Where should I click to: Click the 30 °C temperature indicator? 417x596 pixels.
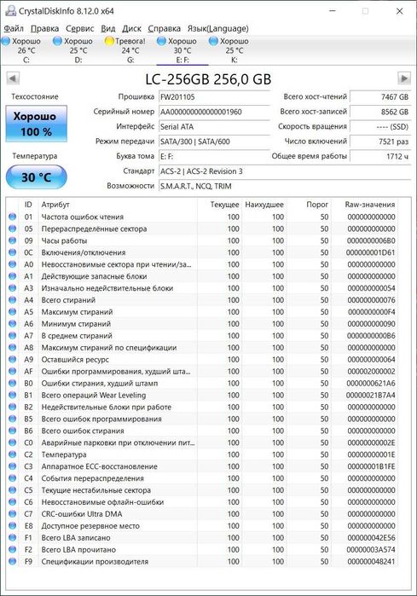tap(36, 177)
